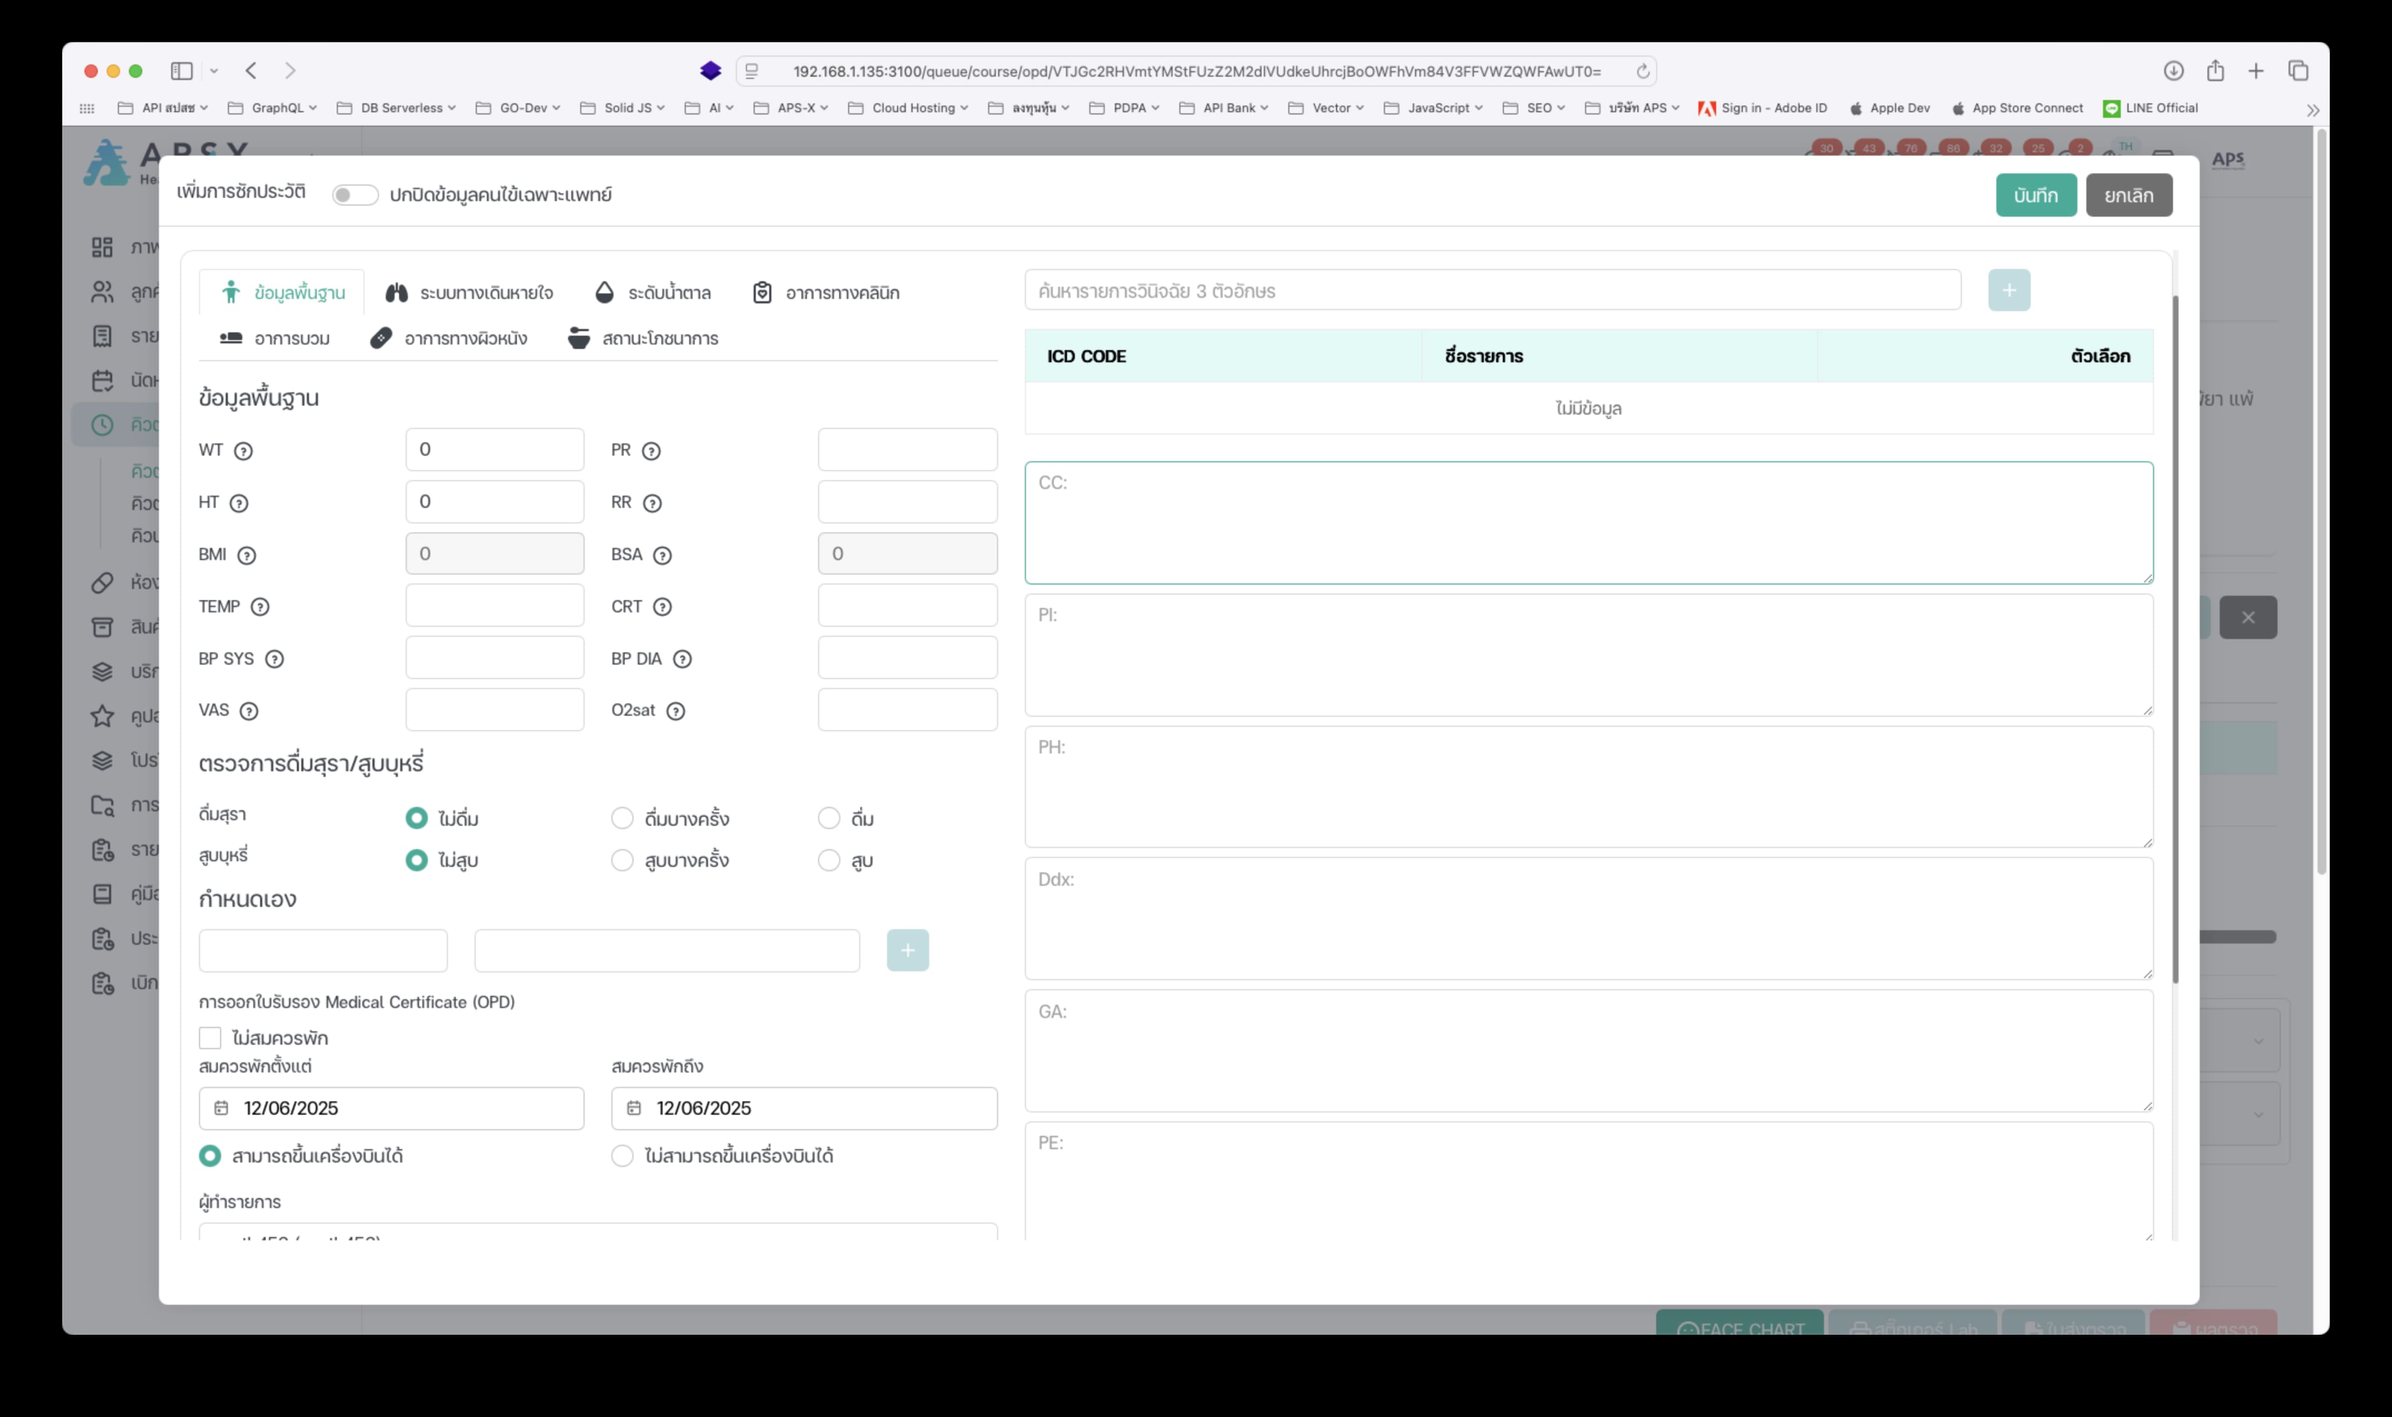This screenshot has width=2392, height=1417.
Task: Toggle the Safari sidebar icon
Action: coord(181,71)
